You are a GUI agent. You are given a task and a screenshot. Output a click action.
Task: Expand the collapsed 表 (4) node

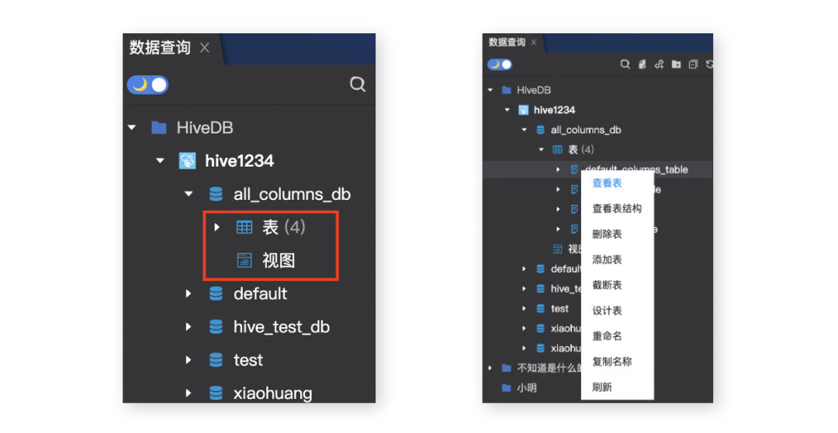click(217, 228)
